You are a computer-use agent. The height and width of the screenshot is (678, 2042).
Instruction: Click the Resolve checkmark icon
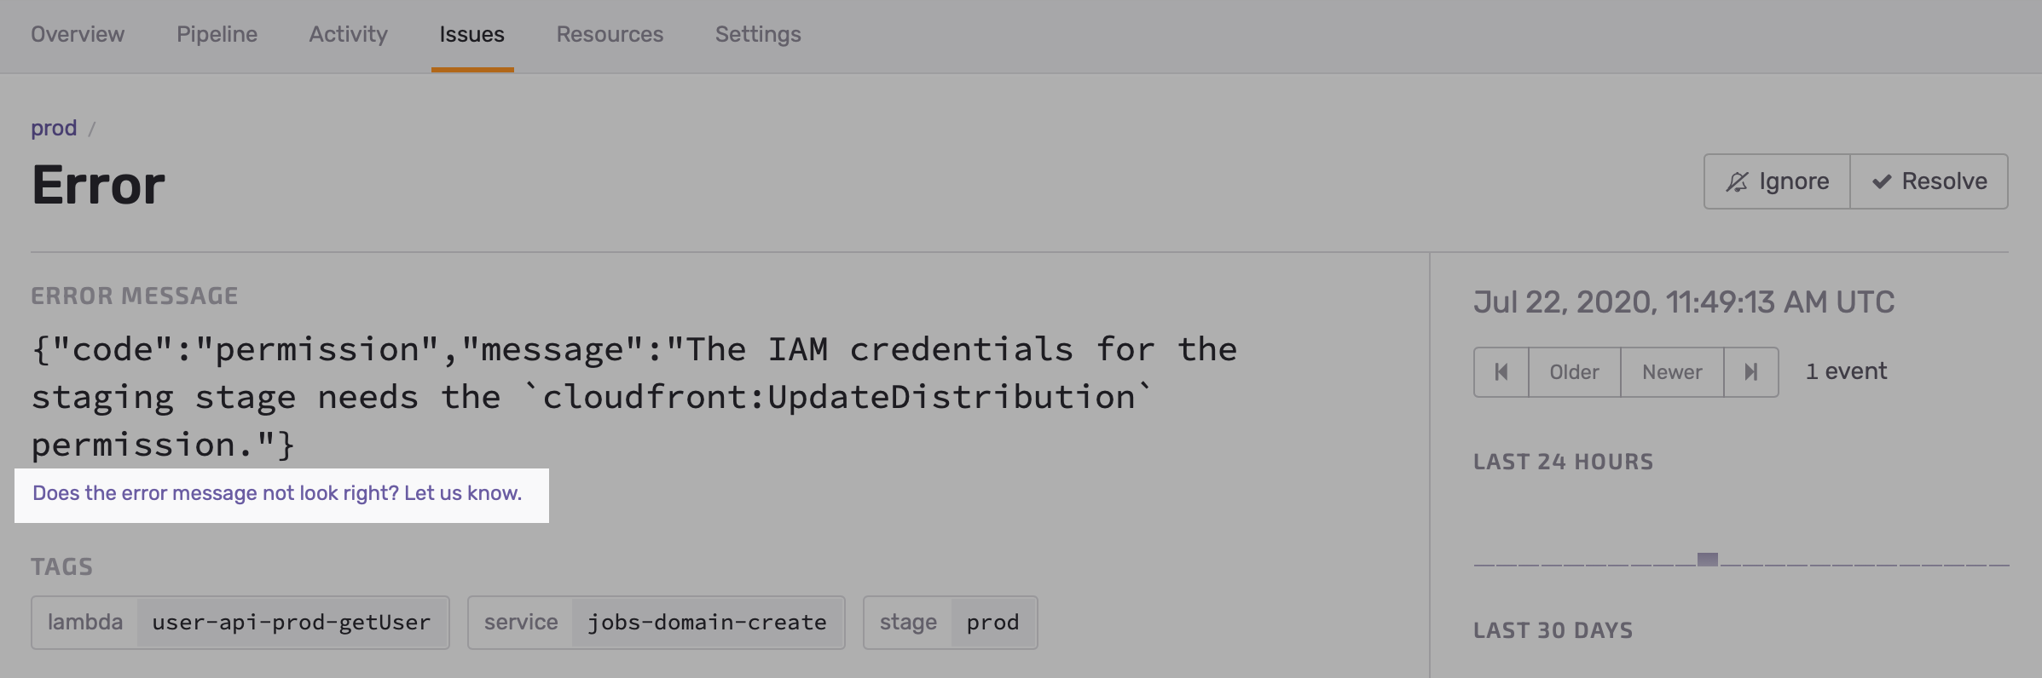[1882, 182]
